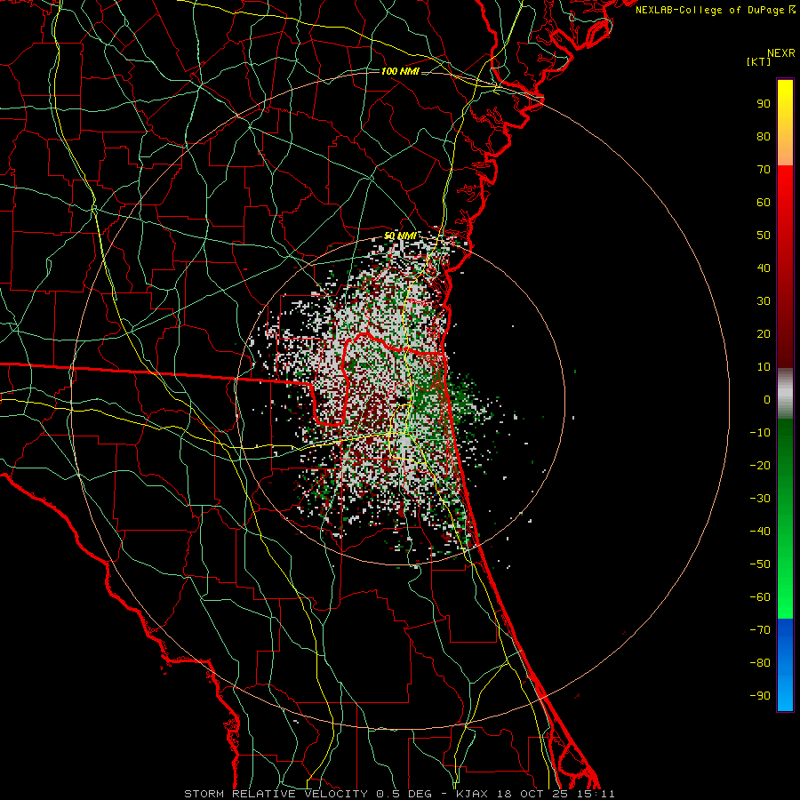Click the -40 value on velocity scale

tap(760, 532)
